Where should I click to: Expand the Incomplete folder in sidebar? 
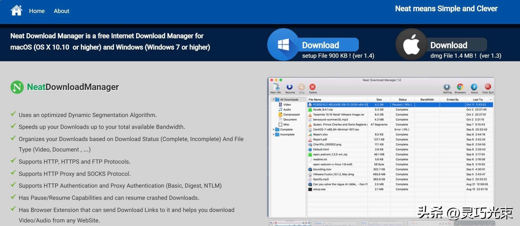click(x=274, y=134)
